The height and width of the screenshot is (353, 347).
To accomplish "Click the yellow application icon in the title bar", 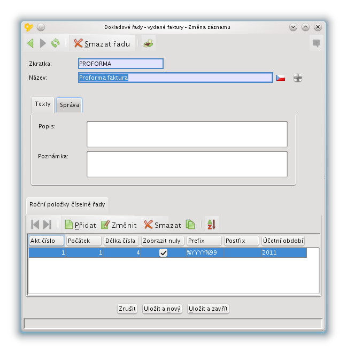I will click(x=28, y=27).
